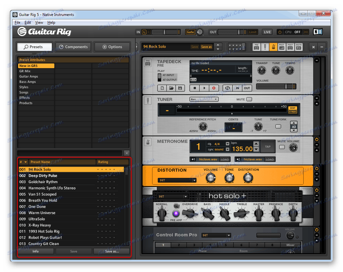Load a sound for Metronome slot #1
343x272 pixels.
pyautogui.click(x=225, y=159)
